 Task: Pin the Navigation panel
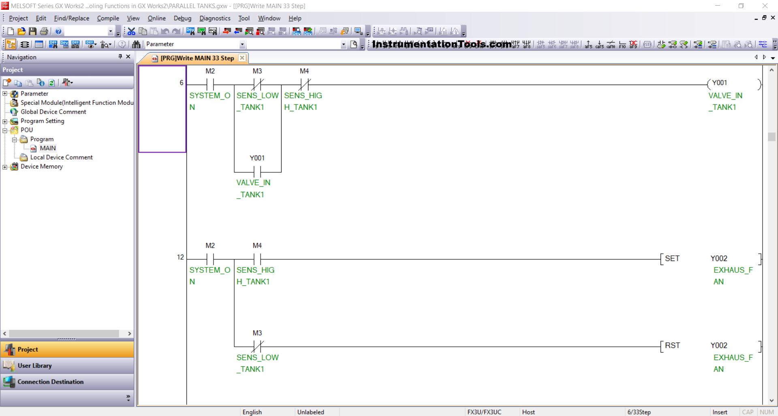[120, 57]
